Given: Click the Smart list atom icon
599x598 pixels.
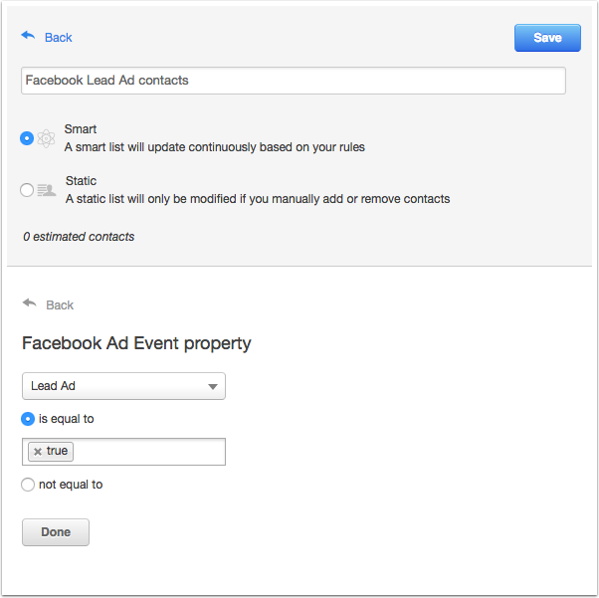Looking at the screenshot, I should tap(46, 138).
